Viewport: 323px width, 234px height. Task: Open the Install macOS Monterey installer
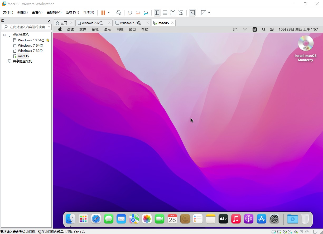tap(306, 43)
